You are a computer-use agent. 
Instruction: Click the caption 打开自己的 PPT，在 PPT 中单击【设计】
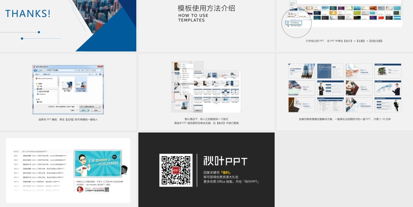pyautogui.click(x=344, y=41)
